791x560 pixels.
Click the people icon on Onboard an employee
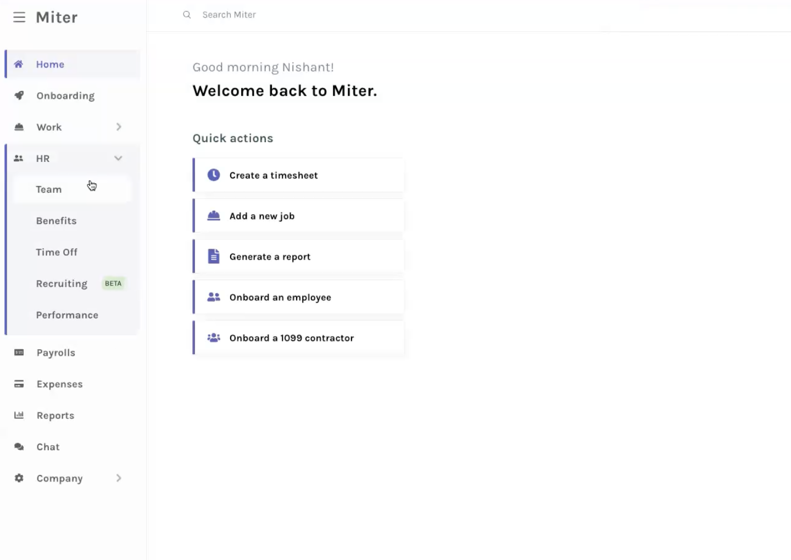(x=214, y=297)
